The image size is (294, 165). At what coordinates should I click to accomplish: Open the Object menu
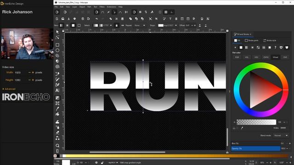[x=82, y=7]
